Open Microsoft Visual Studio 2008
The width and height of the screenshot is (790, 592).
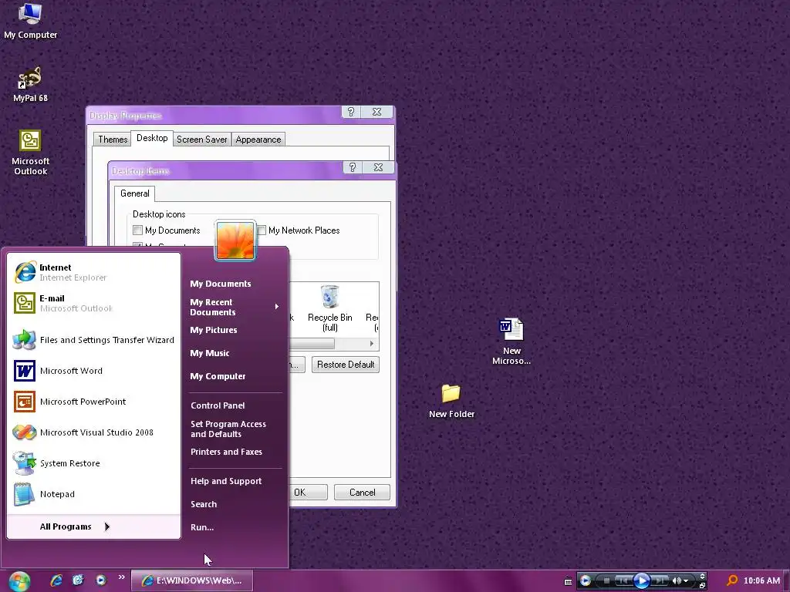tap(94, 432)
